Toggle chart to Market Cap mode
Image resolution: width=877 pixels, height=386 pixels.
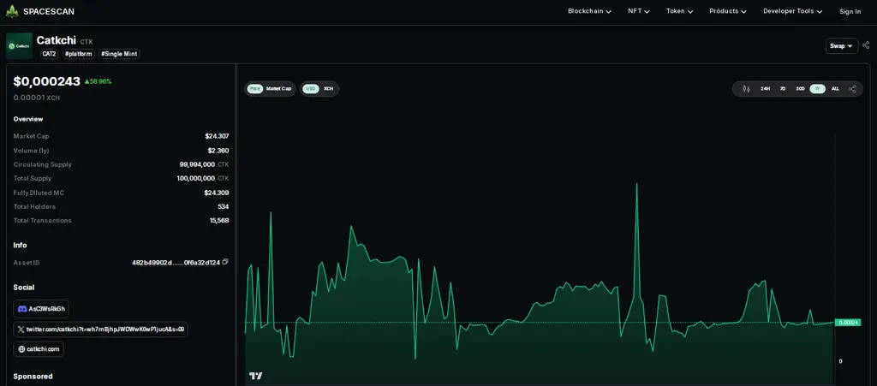(x=278, y=89)
